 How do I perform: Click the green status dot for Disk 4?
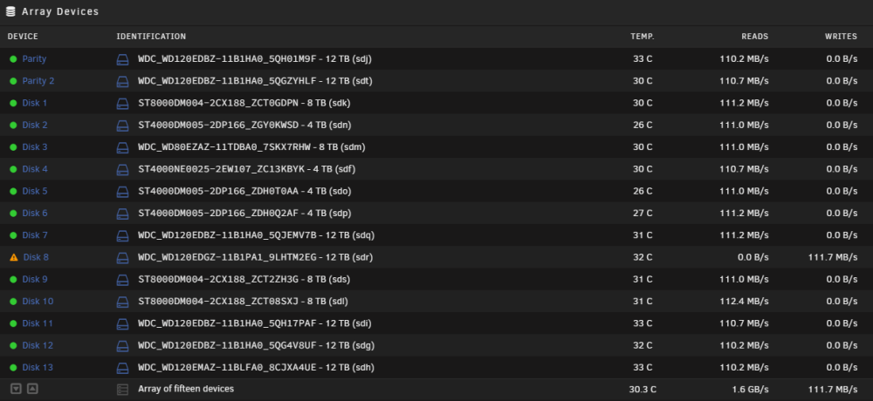13,169
